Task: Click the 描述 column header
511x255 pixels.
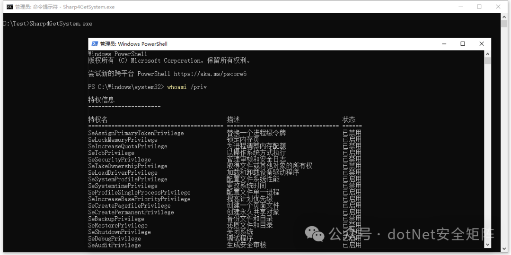Action: 233,119
